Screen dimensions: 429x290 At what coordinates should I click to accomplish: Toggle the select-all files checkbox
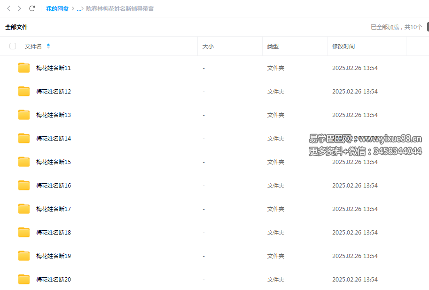(13, 46)
